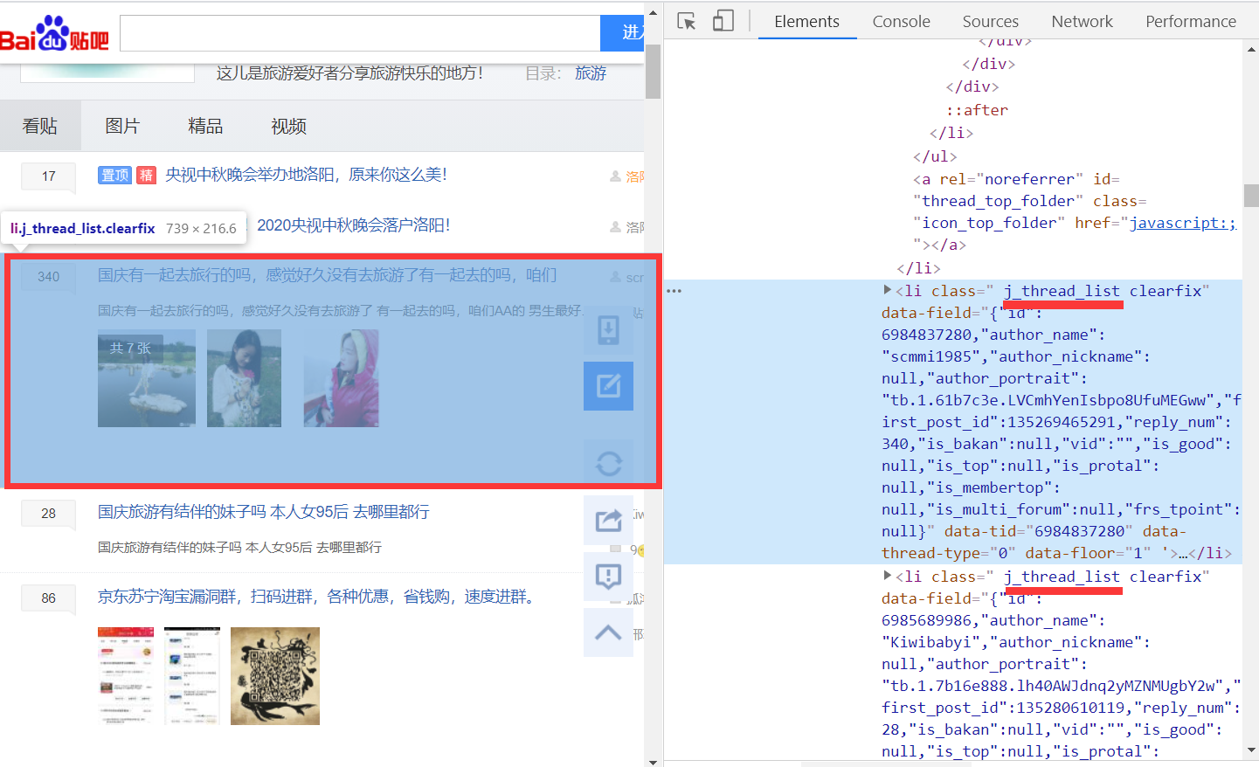Click the DevTools Elements panel scrollbar thumb
The width and height of the screenshot is (1259, 767).
click(x=1251, y=195)
